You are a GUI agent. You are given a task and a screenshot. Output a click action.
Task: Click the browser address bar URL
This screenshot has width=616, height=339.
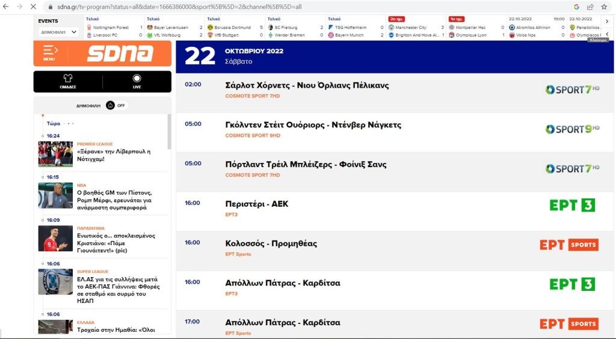coord(180,7)
